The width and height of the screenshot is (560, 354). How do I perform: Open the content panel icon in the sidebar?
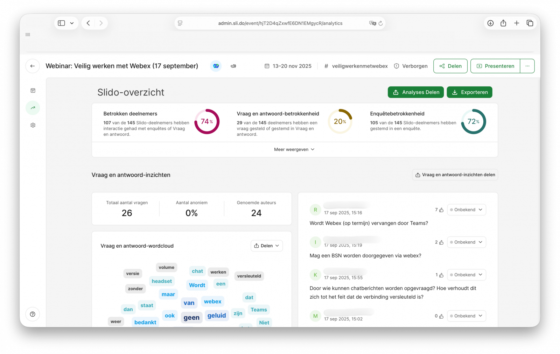pos(33,90)
